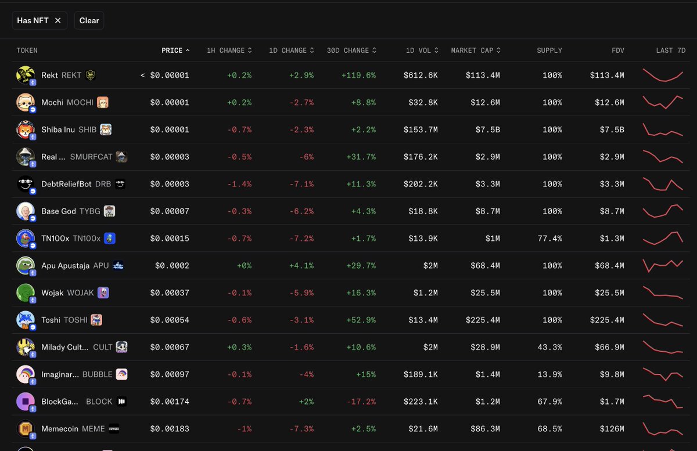Click the Has NFT filter chip
The image size is (697, 451).
click(39, 20)
